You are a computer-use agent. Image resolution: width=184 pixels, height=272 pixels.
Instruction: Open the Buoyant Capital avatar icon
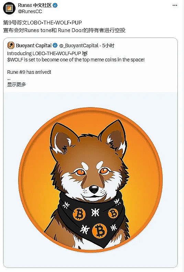[x=11, y=46]
